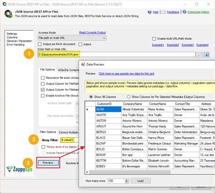Click the variable expression icon beside URL box
This screenshot has height=193, width=215.
point(206,55)
